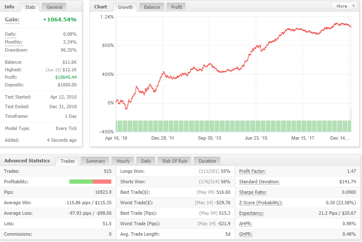Screen dimensions: 362x242
Task: Switch to the Stats tab
Action: 30,7
